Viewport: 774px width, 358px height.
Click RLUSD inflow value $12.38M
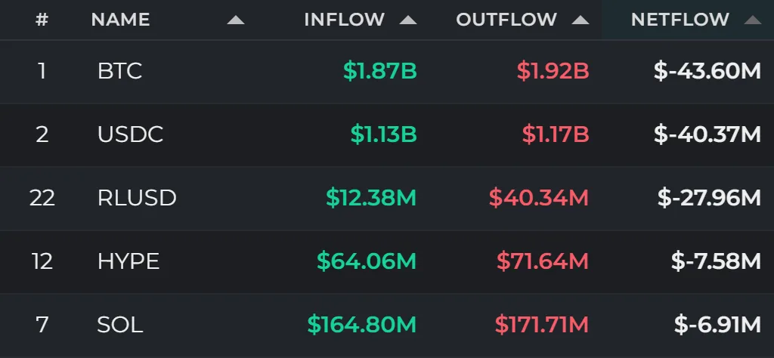pos(371,198)
